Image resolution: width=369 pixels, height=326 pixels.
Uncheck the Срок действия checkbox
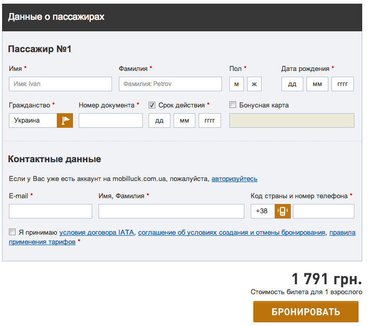[x=152, y=105]
